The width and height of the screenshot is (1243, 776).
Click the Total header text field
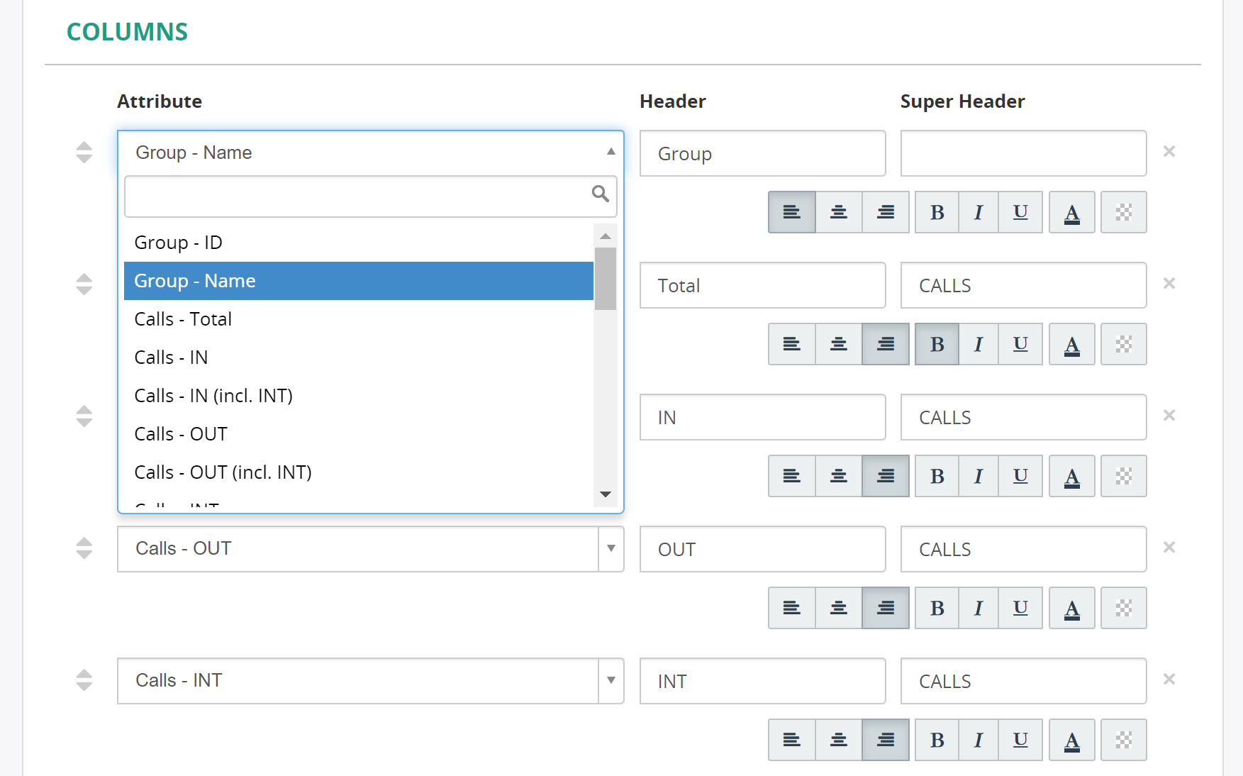(762, 285)
